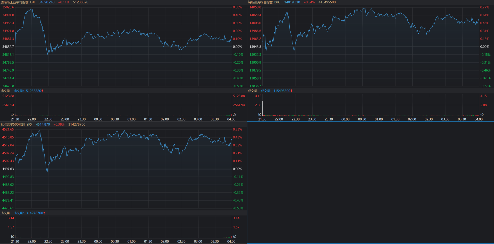Screen dimensions: 494x244
Task: Click the DJI header volume 51238820
Action: (81, 2)
